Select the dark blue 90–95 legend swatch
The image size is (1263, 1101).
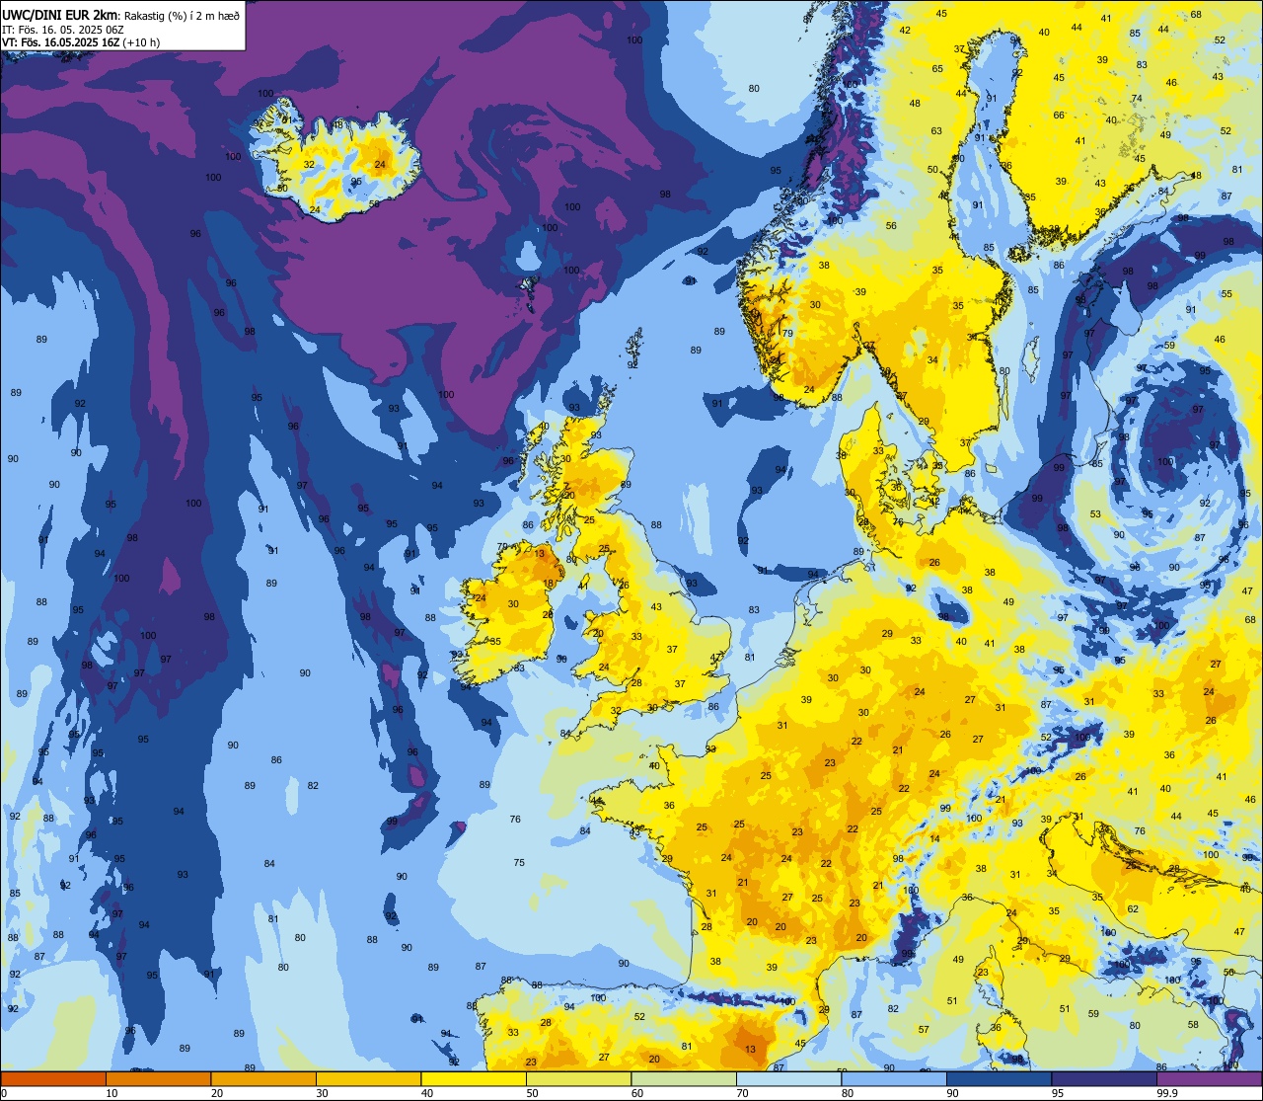tap(999, 1078)
